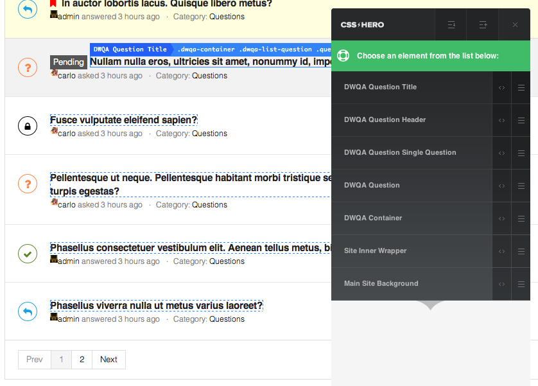
Task: Click the blue reply icon beside In auctor lobortis
Action: tap(28, 9)
